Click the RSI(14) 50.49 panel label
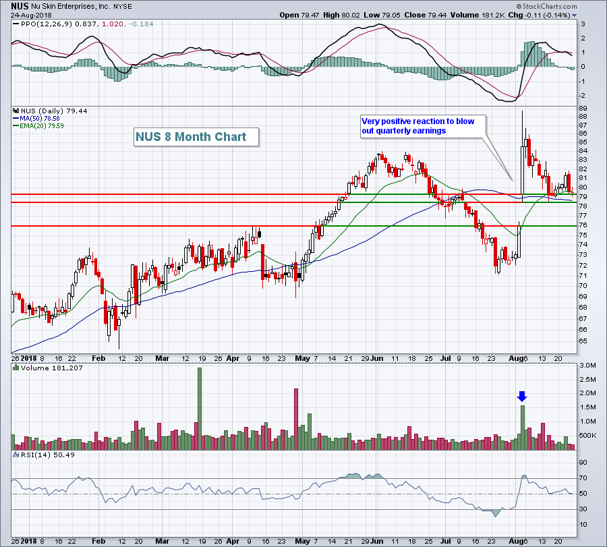The image size is (607, 547). [x=47, y=455]
